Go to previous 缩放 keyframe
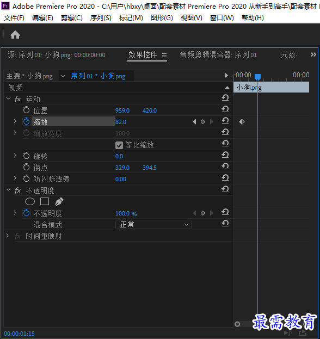The image size is (320, 339). [194, 122]
